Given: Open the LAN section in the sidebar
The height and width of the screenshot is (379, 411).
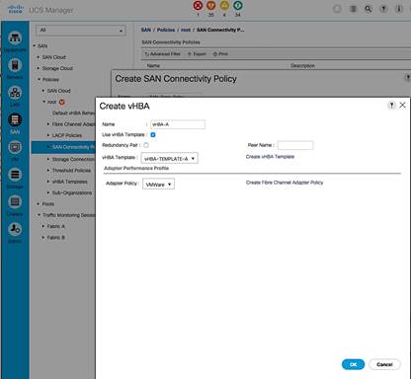Looking at the screenshot, I should [x=15, y=93].
